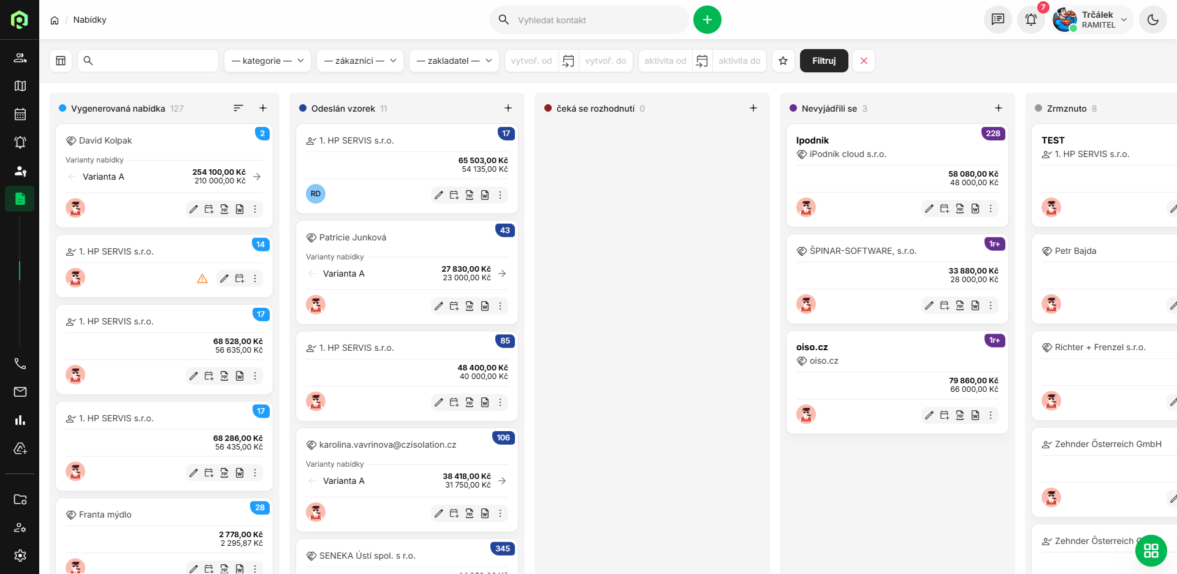This screenshot has width=1177, height=574.
Task: Click the green add new button
Action: (x=707, y=20)
